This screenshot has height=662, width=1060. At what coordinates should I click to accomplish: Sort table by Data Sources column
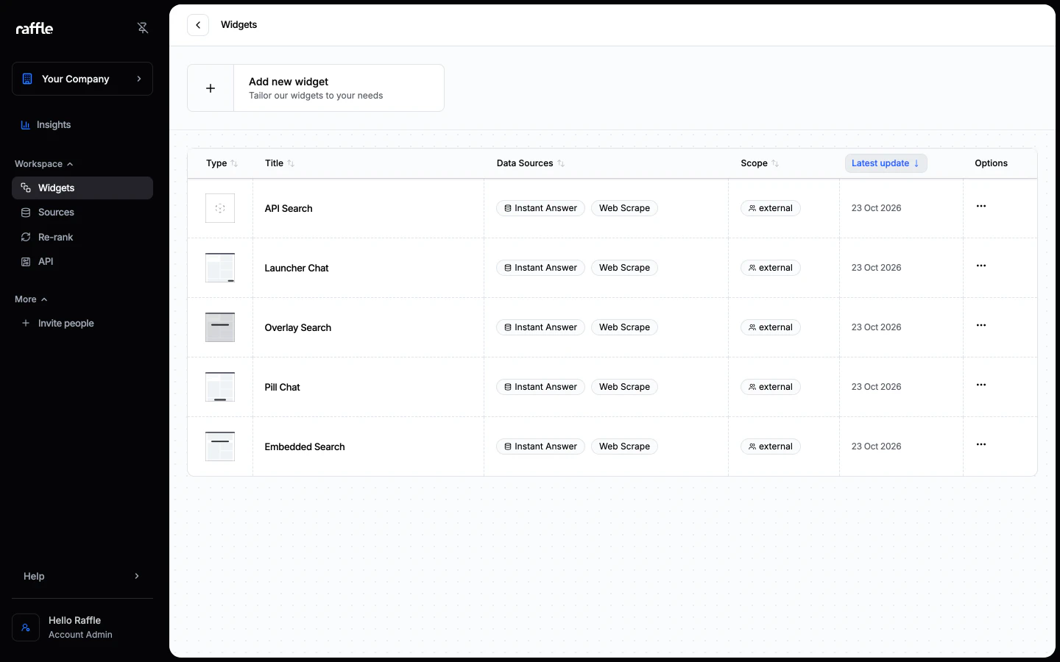click(531, 163)
